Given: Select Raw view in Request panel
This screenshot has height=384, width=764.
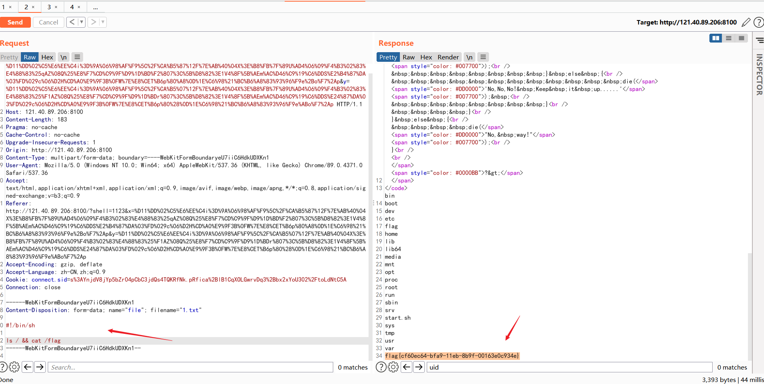Looking at the screenshot, I should 30,57.
